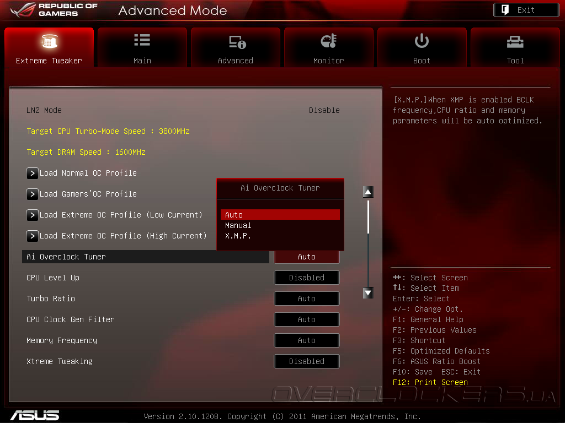Image resolution: width=565 pixels, height=423 pixels.
Task: Click the F10: Save ESC: Exit hint
Action: tap(437, 372)
